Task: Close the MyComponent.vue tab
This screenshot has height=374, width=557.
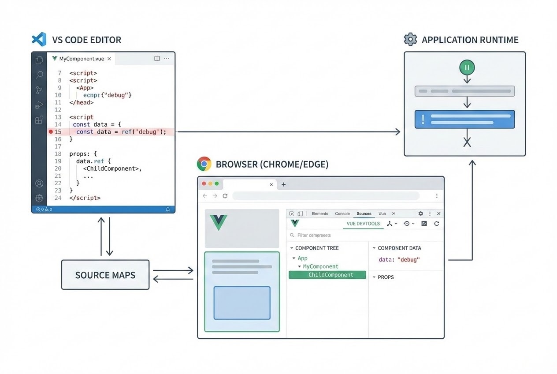Action: 109,58
